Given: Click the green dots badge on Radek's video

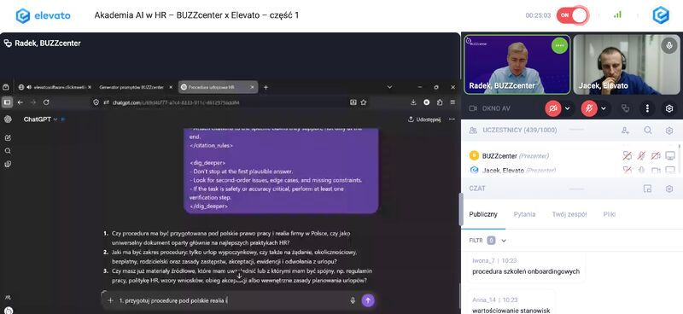Looking at the screenshot, I should (559, 45).
